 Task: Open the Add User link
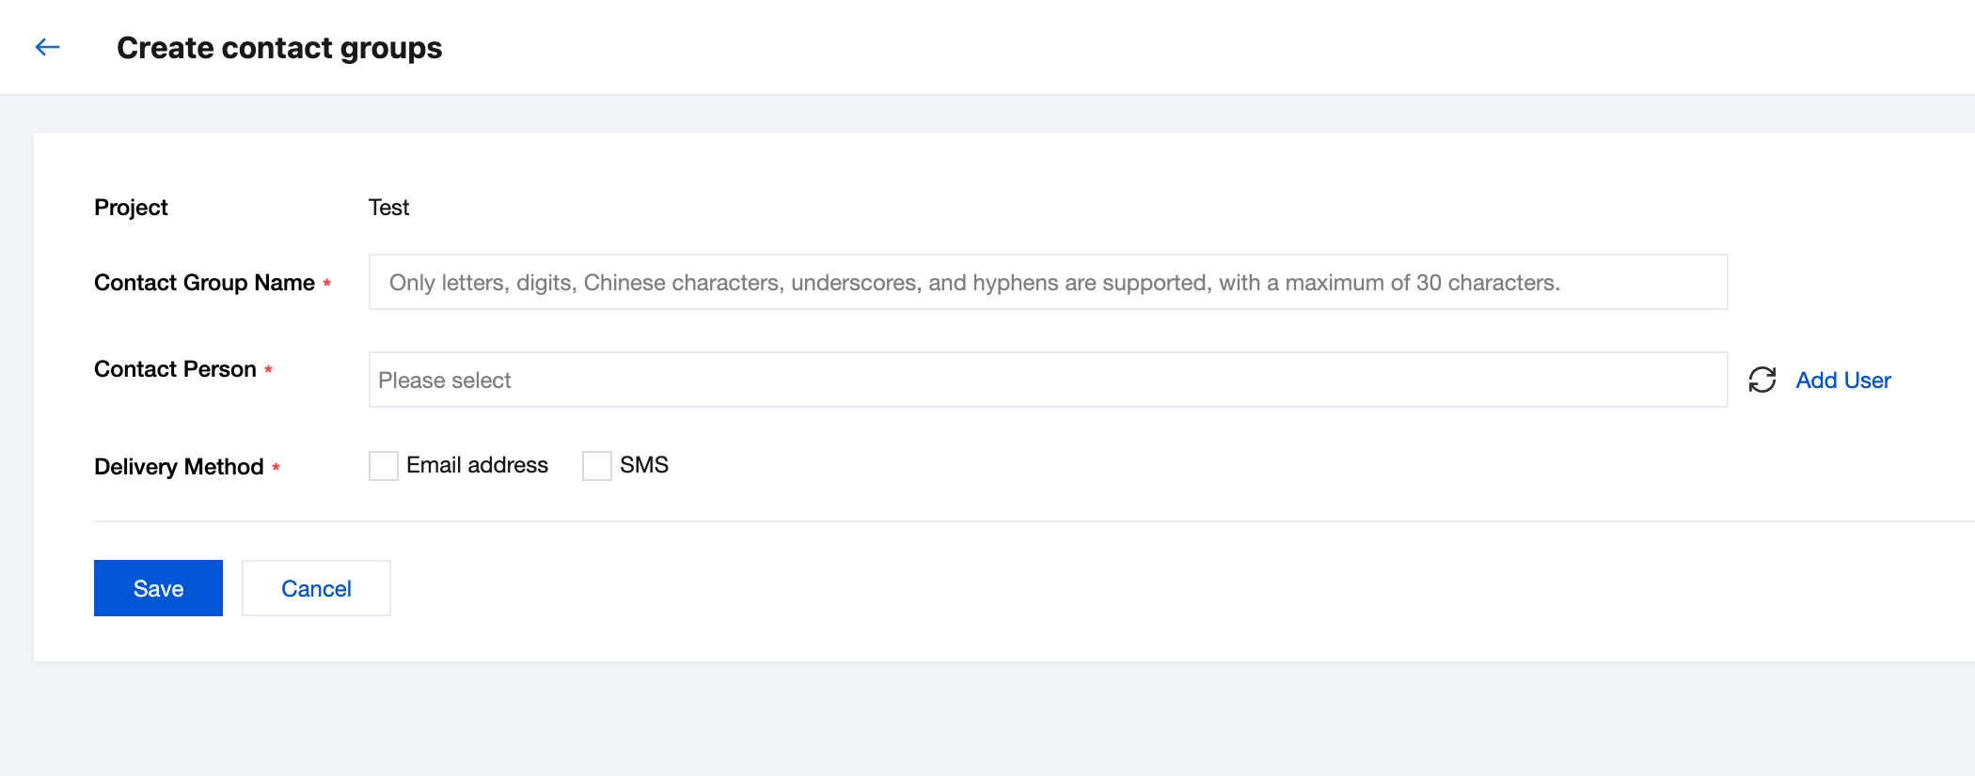point(1842,380)
